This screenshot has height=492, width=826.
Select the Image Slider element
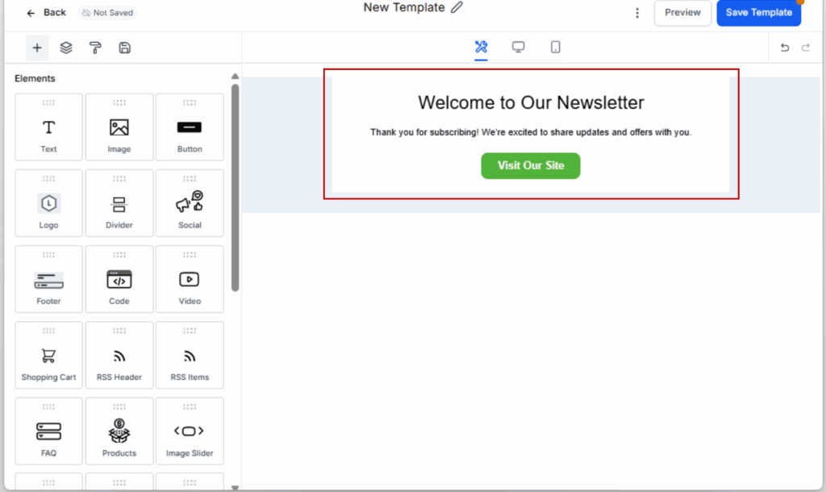coord(190,431)
